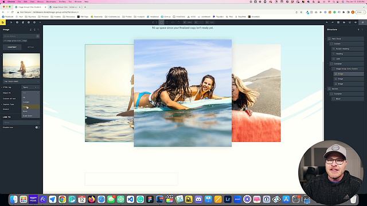The height and width of the screenshot is (206, 367).
Task: Switch to the CONTENT tab
Action: click(12, 47)
